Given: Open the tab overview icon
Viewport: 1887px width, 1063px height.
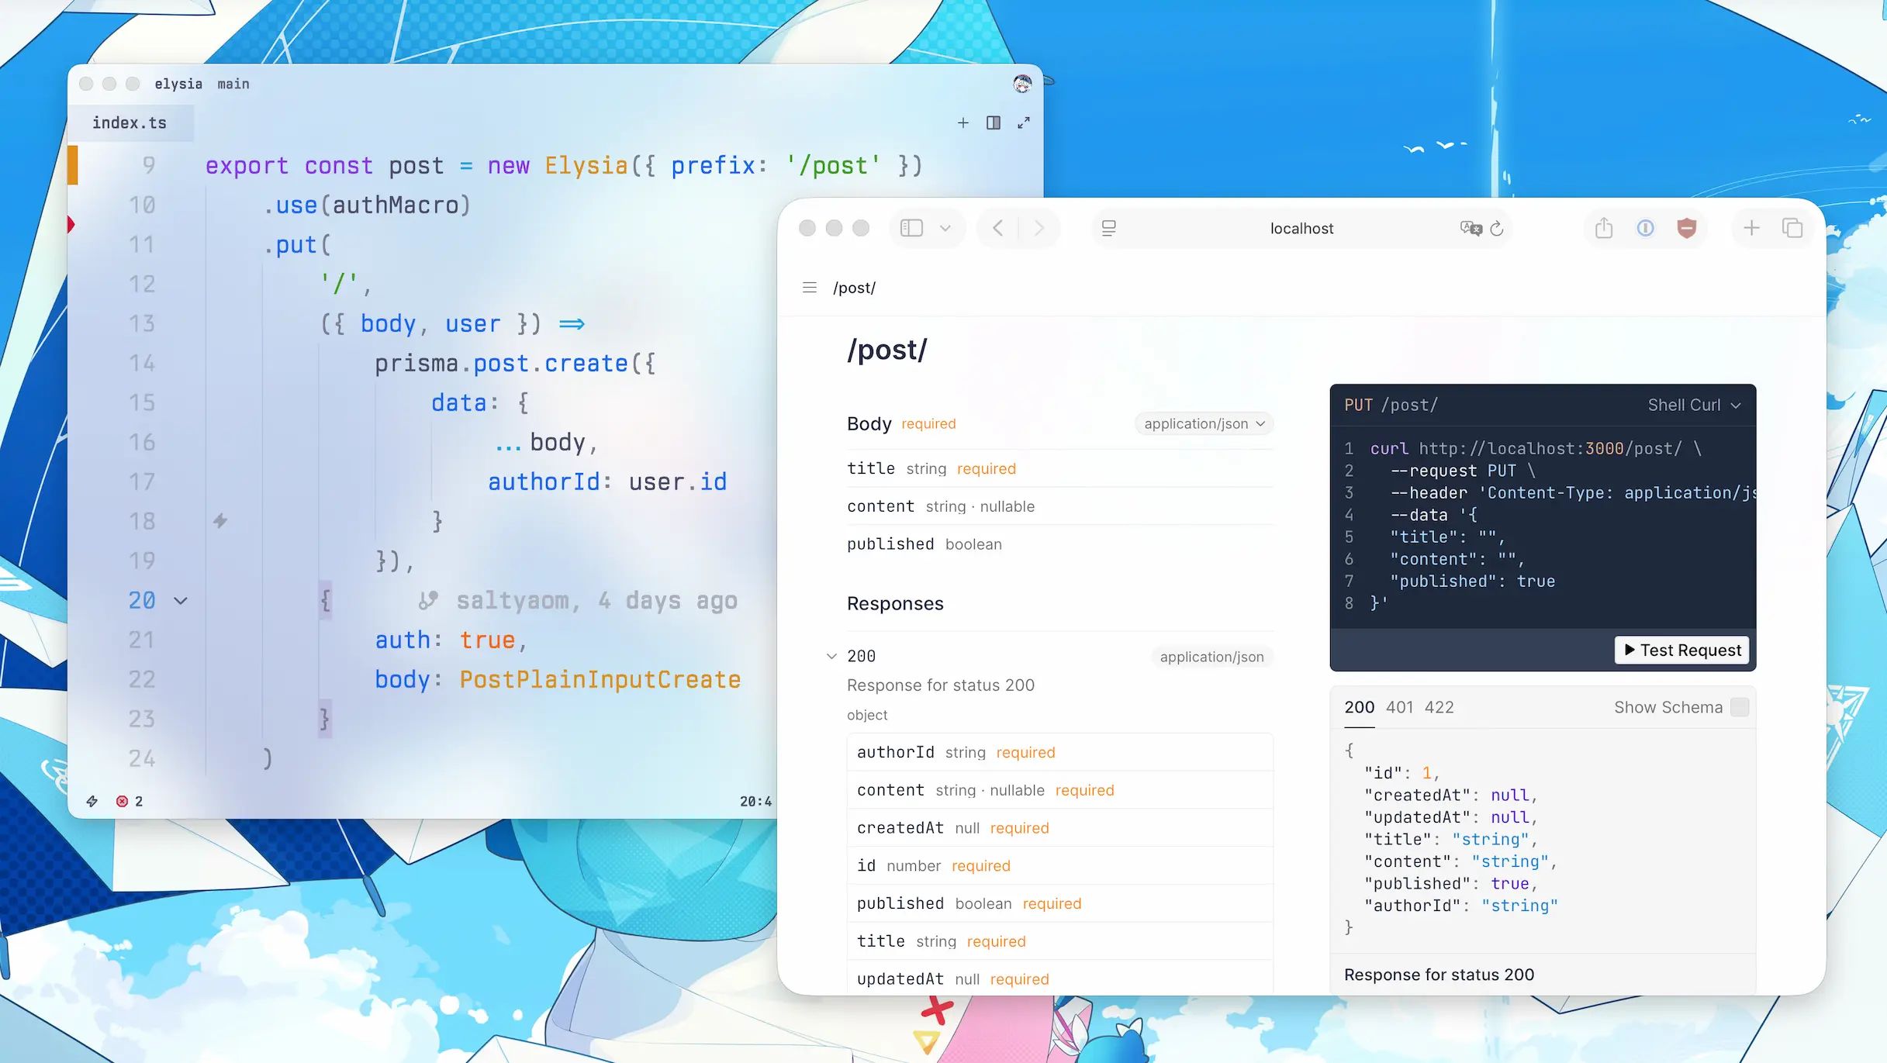Looking at the screenshot, I should pos(1792,227).
